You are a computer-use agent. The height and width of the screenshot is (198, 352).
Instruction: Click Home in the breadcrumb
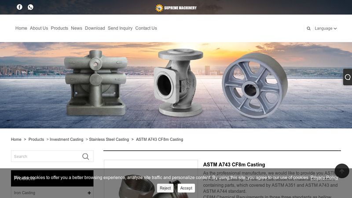(x=16, y=139)
